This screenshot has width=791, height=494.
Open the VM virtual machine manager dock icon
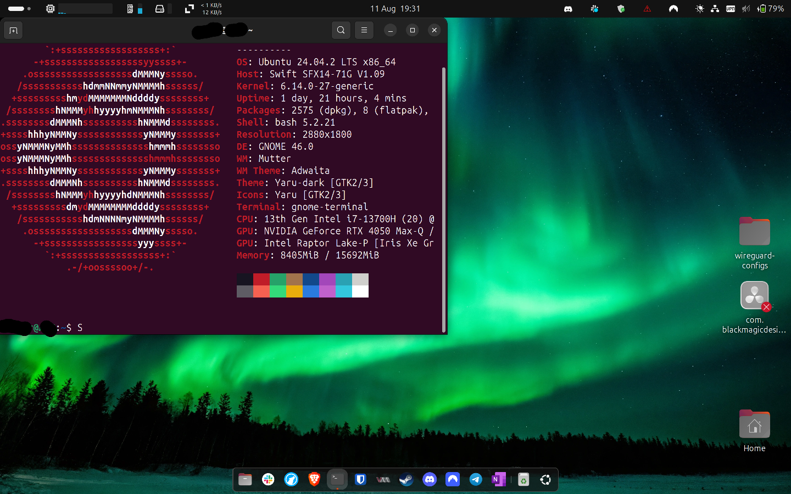[383, 480]
